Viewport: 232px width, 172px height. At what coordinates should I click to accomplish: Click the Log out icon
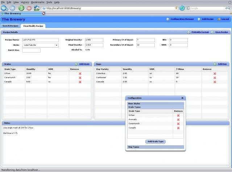pos(219,19)
